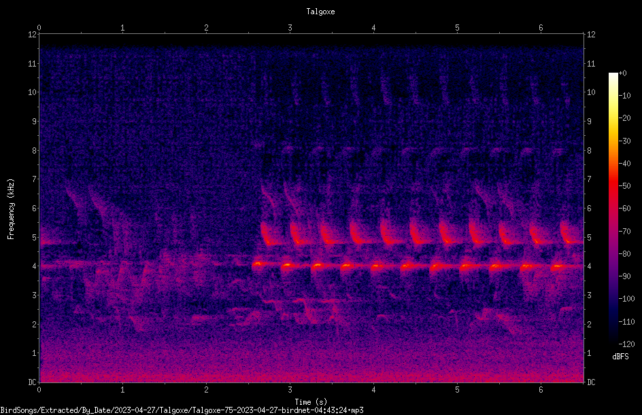Click the 4 kHz label on the left axis
The image size is (642, 415).
point(35,266)
